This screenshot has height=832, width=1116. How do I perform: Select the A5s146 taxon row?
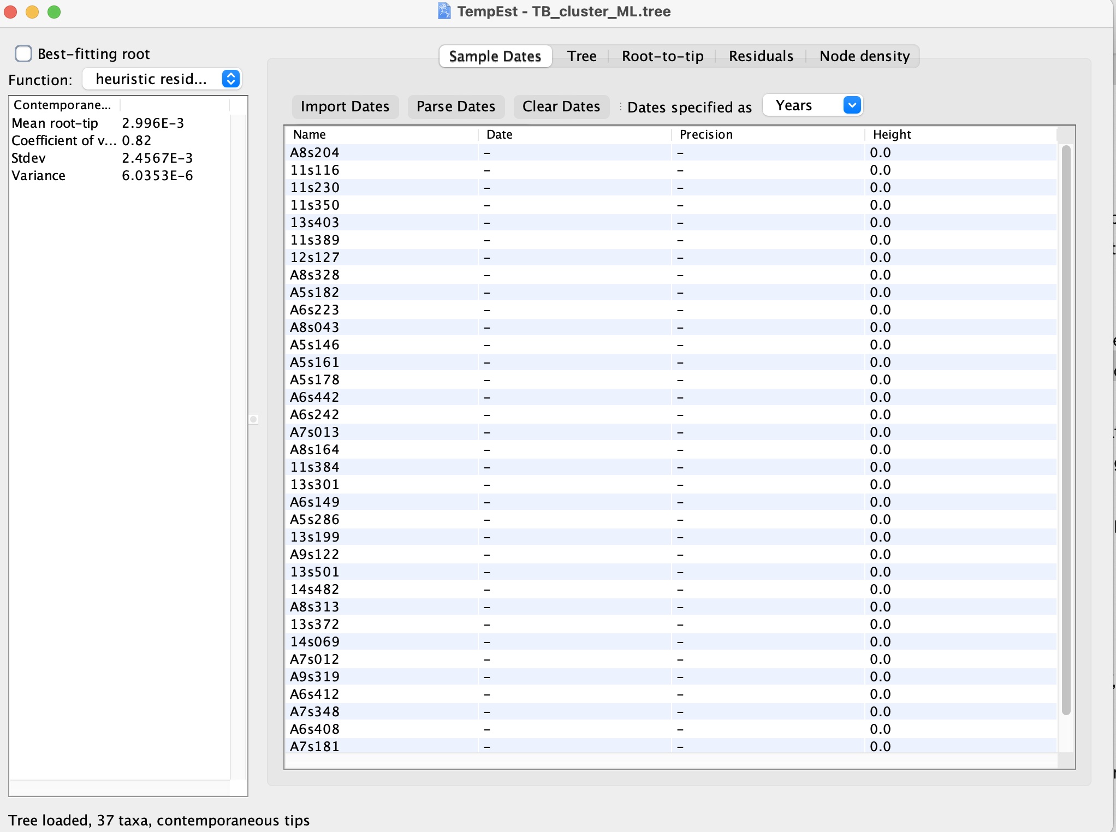click(x=670, y=345)
